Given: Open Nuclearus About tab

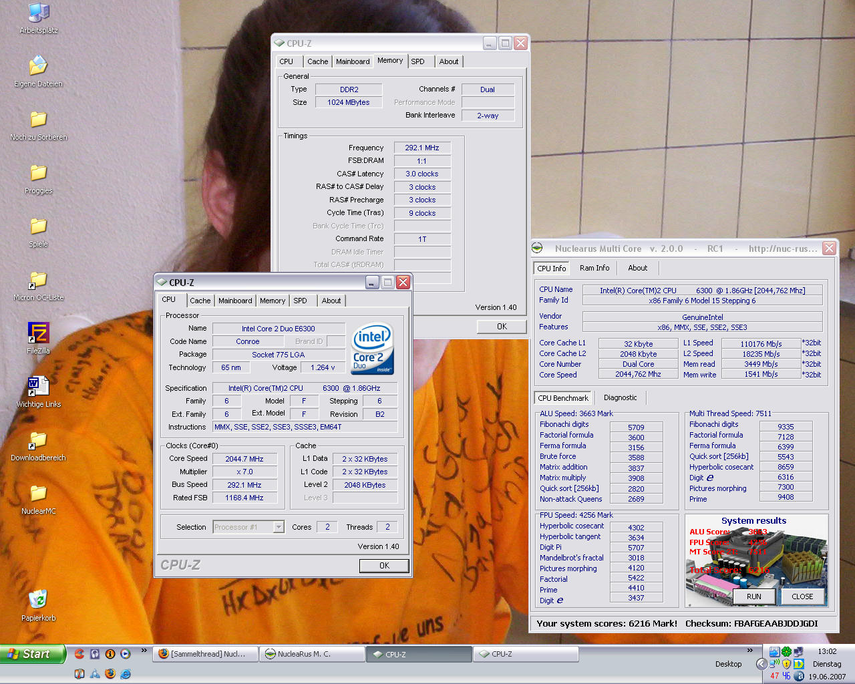Looking at the screenshot, I should [x=638, y=268].
